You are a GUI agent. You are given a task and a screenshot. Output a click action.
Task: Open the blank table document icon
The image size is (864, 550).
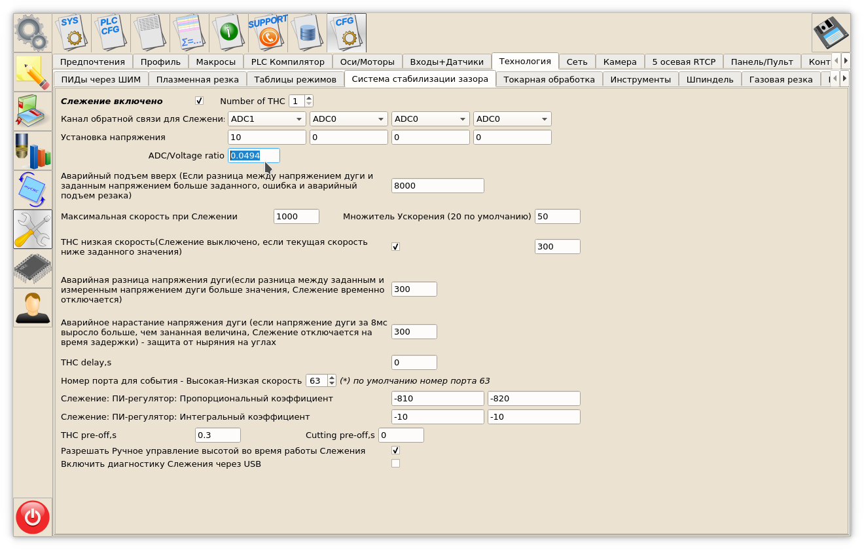pos(151,33)
